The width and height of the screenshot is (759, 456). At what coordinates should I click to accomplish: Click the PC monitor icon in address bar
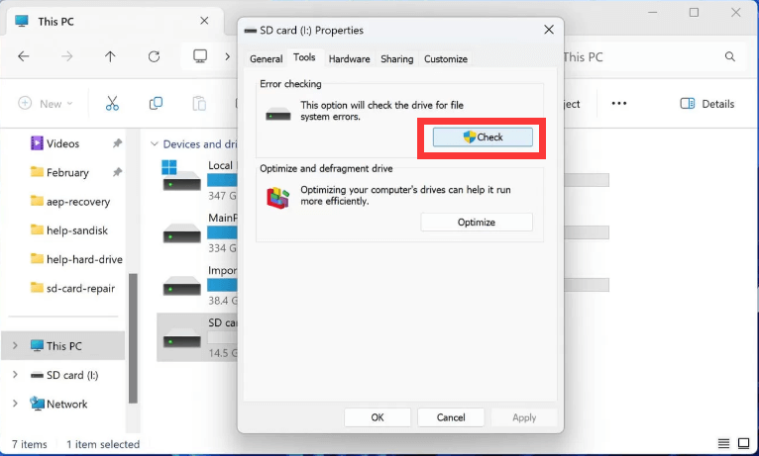pos(200,56)
